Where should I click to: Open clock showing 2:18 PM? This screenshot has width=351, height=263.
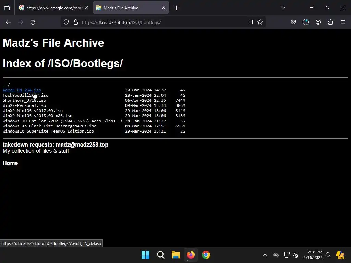313,255
